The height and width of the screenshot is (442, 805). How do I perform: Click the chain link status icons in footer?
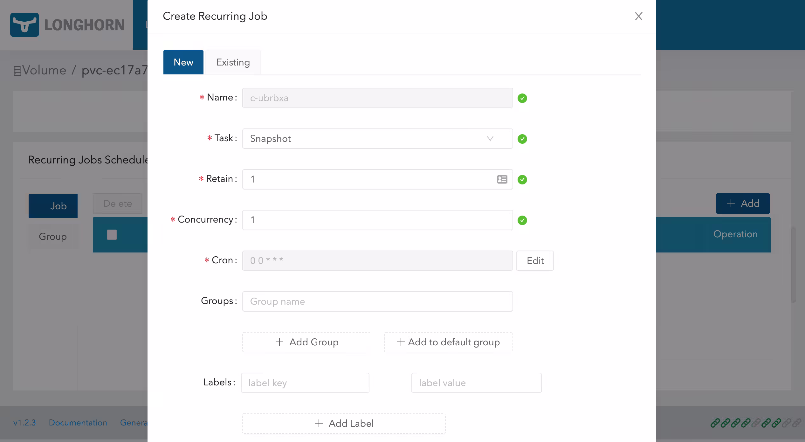756,423
